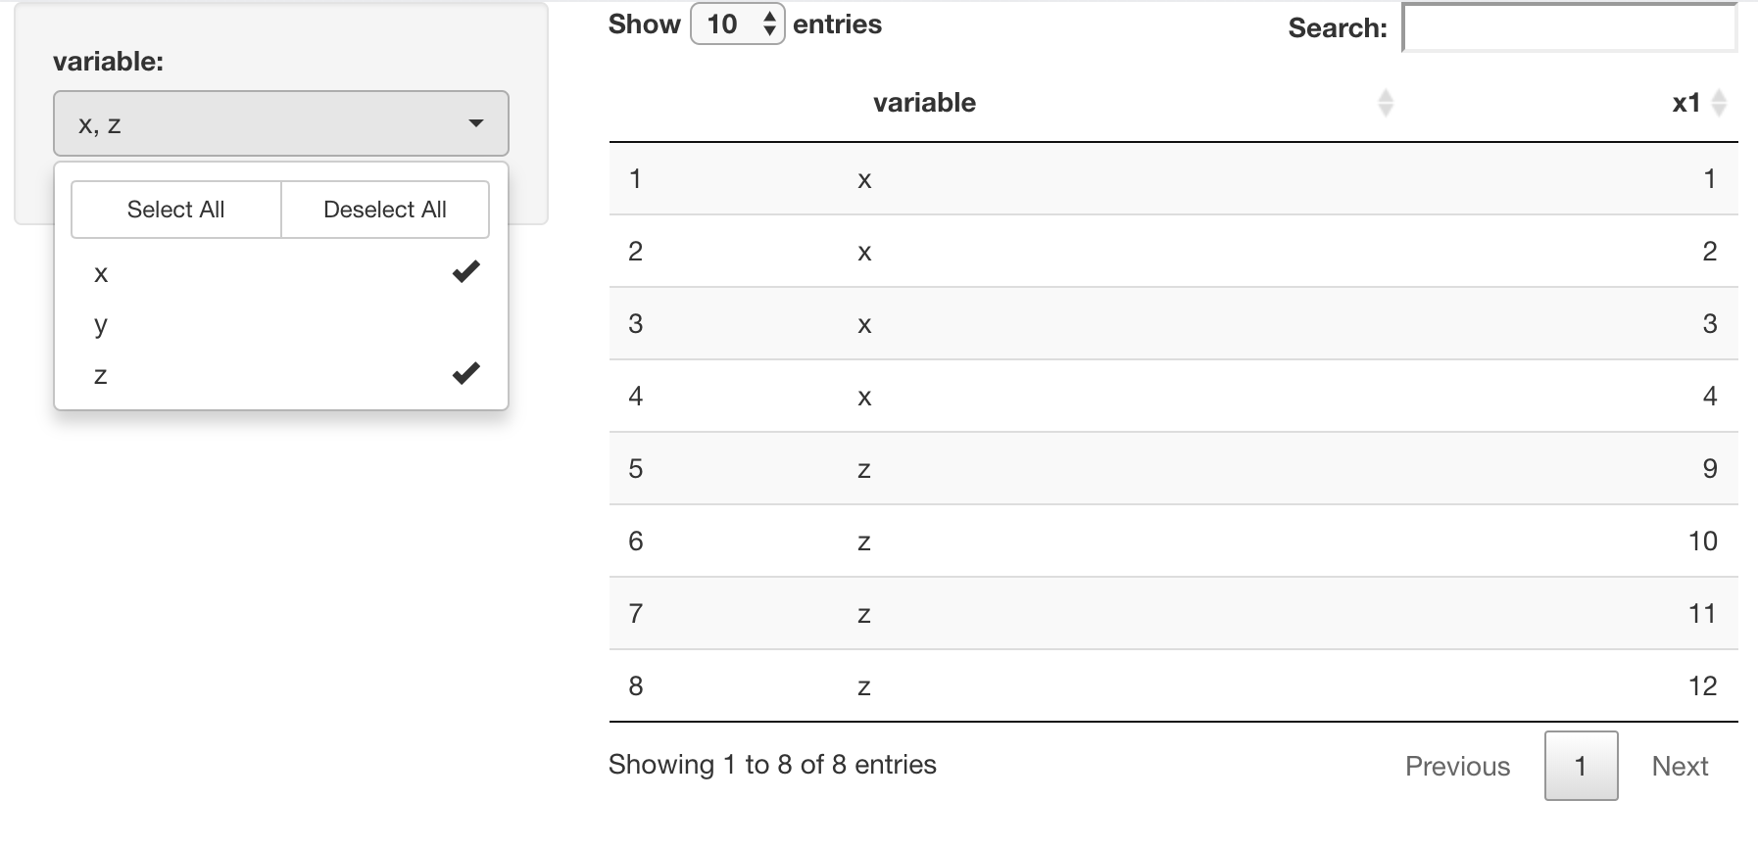Focus the Search input field
The image size is (1758, 848).
1570,28
